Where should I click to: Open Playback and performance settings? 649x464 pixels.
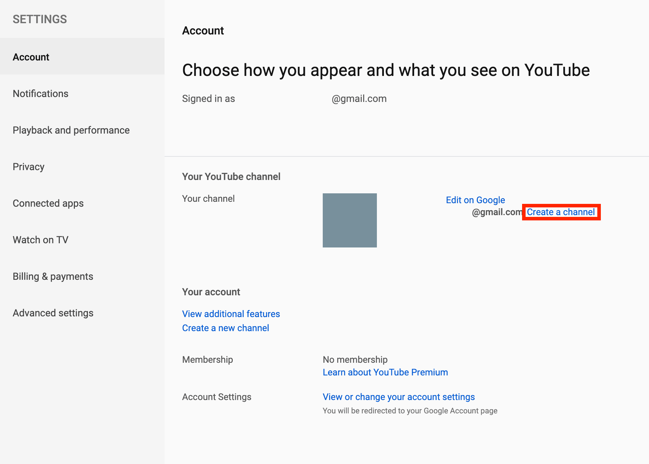tap(71, 130)
